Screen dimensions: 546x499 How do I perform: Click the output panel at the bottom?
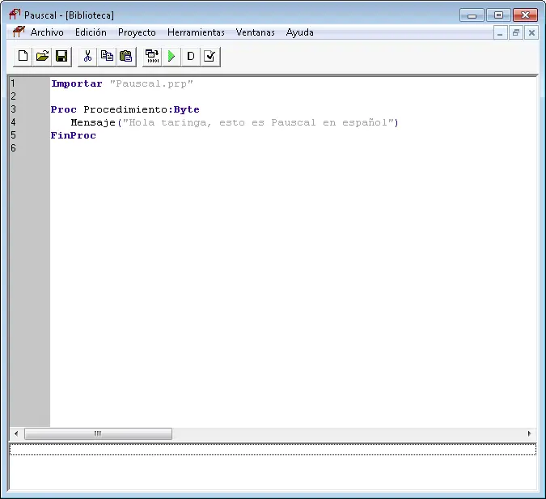click(273, 467)
